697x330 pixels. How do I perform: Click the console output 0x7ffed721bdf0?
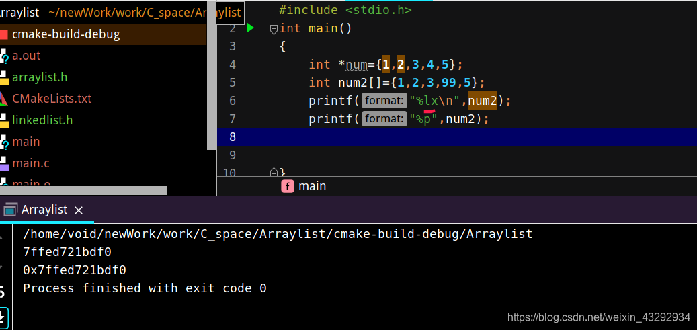75,270
